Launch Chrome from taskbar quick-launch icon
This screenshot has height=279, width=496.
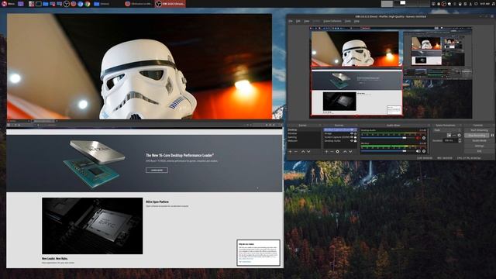click(x=88, y=4)
